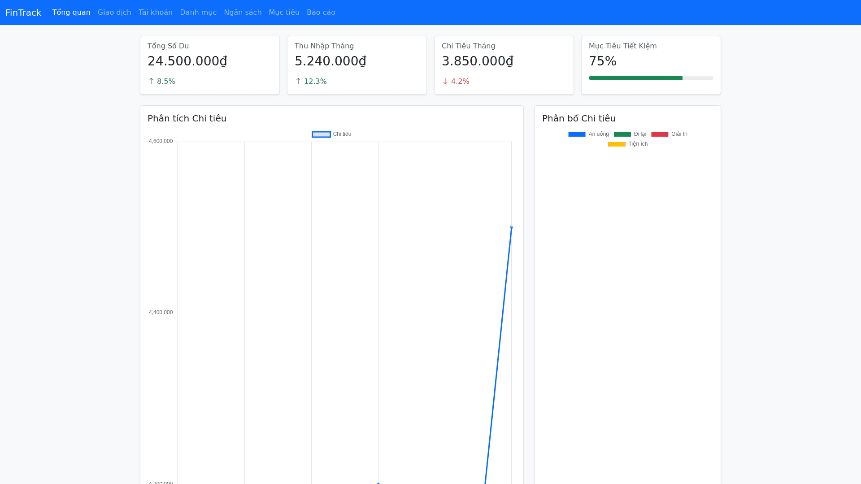This screenshot has width=861, height=484.
Task: Open the Ngân sách page
Action: (x=243, y=13)
